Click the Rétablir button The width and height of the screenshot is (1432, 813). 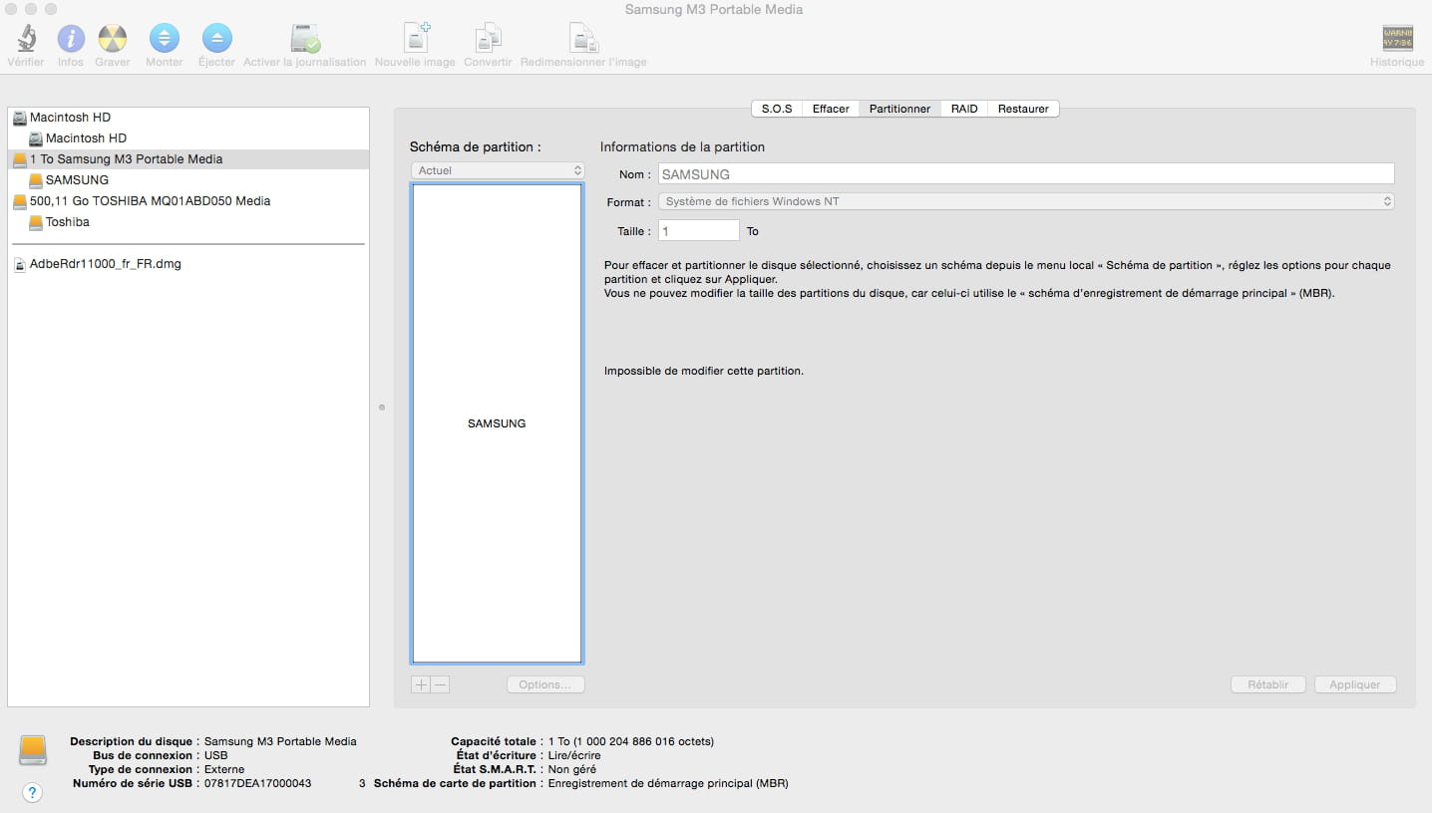1268,685
